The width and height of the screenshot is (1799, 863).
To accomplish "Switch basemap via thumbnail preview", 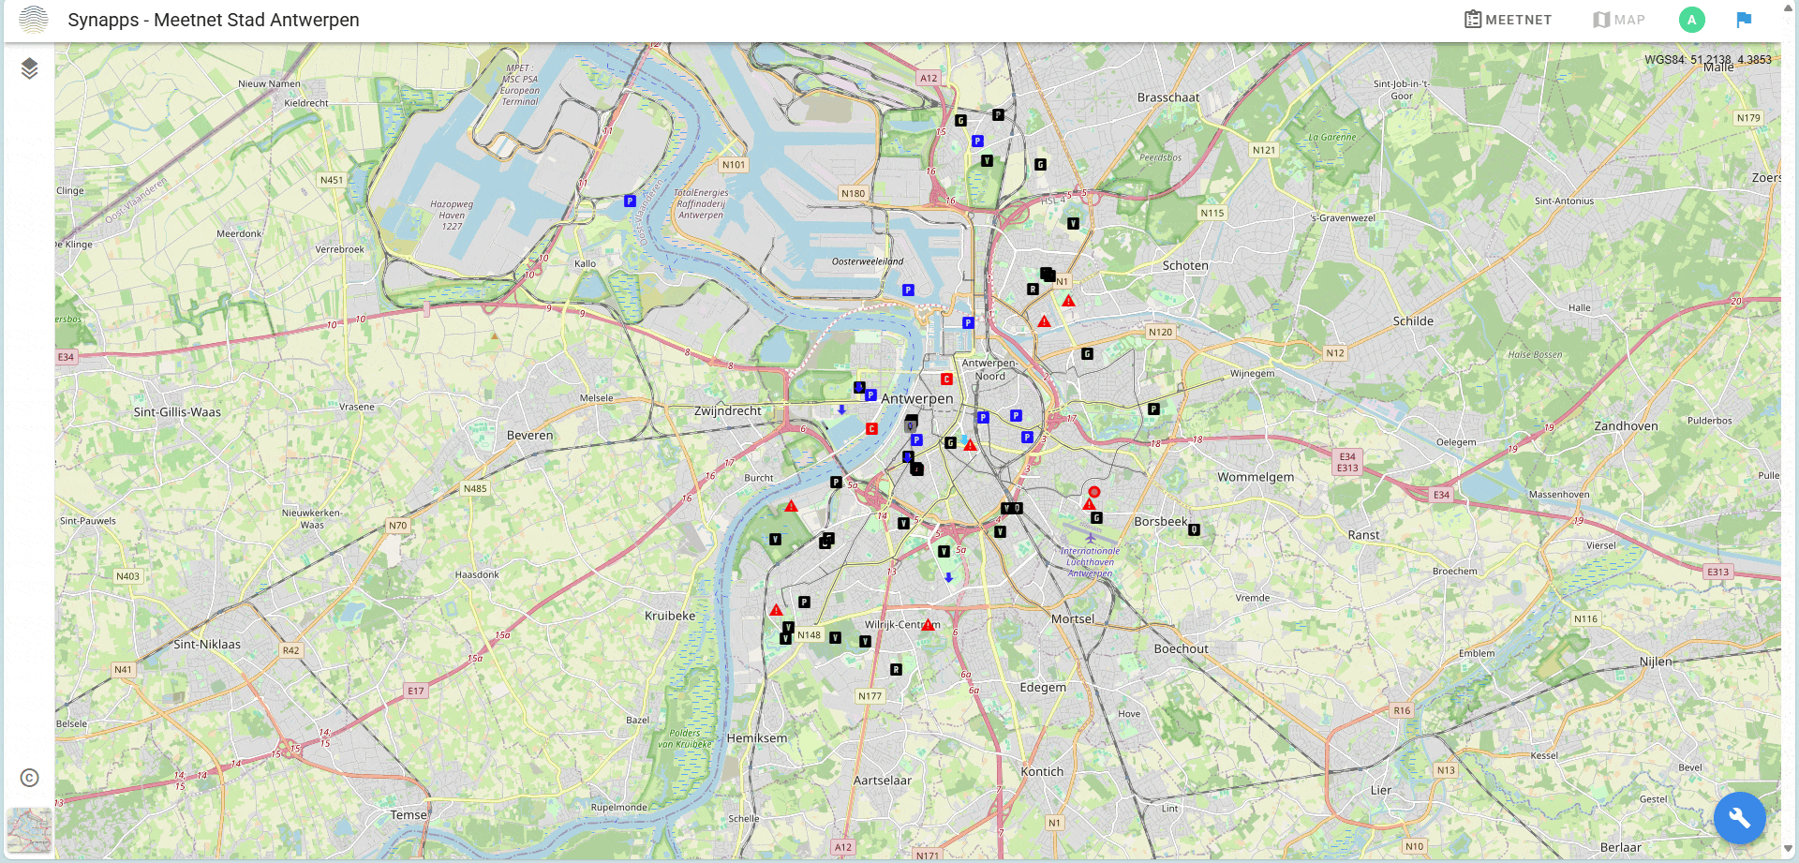I will click(x=29, y=829).
